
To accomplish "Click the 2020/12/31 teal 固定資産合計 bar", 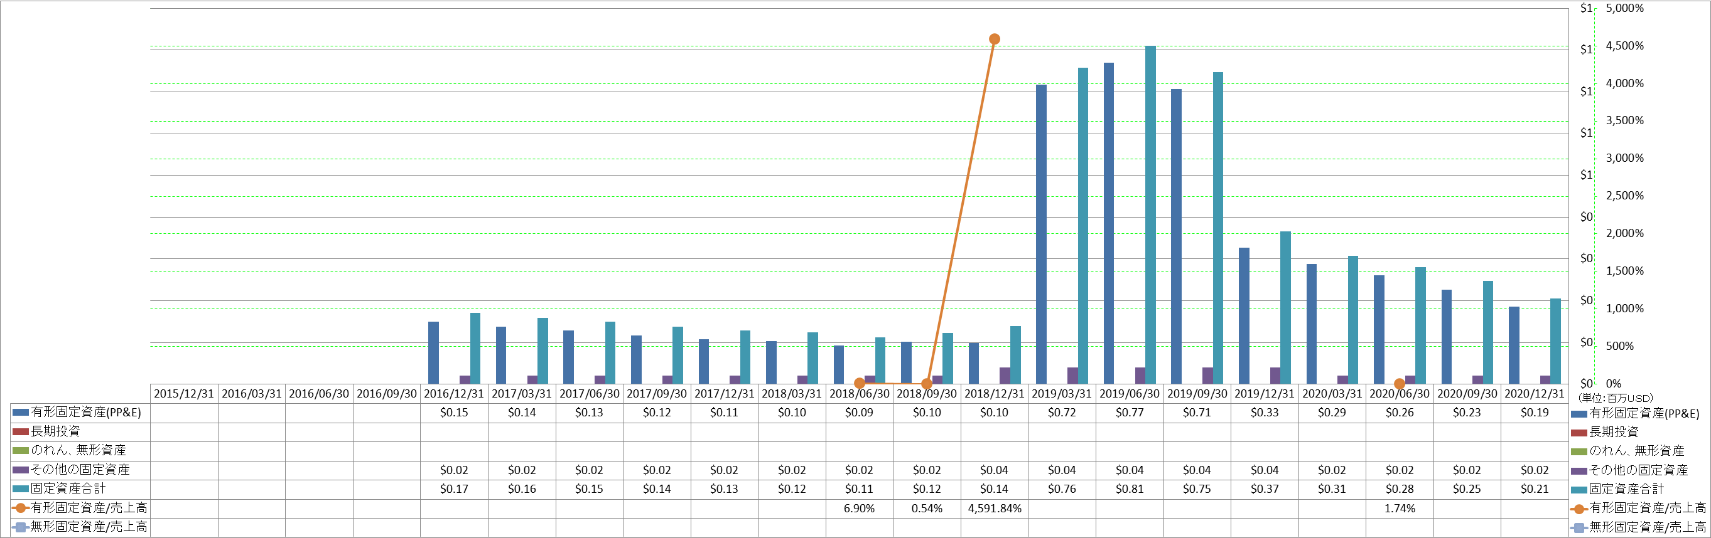I will (x=1555, y=341).
